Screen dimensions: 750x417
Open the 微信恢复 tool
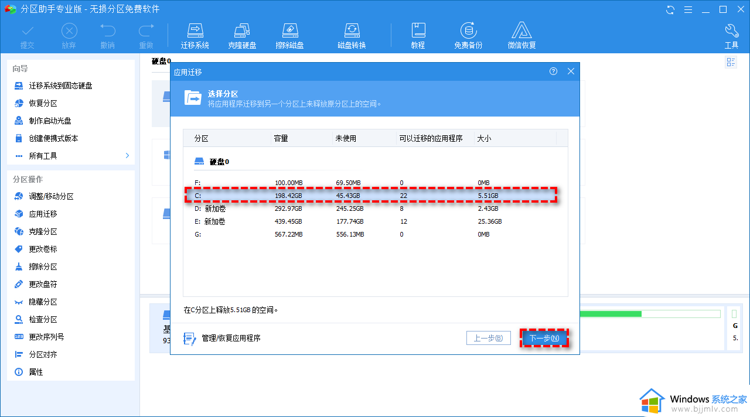coord(521,35)
